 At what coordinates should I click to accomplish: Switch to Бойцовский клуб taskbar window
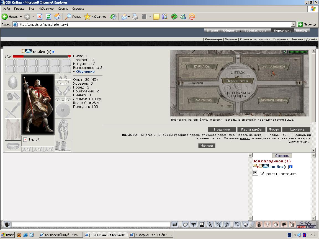pyautogui.click(x=61, y=235)
